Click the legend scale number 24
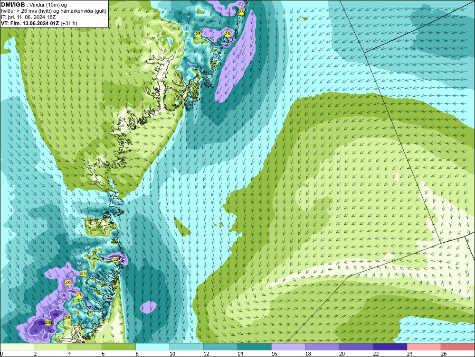Image resolution: width=475 pixels, height=357 pixels. coord(410,354)
